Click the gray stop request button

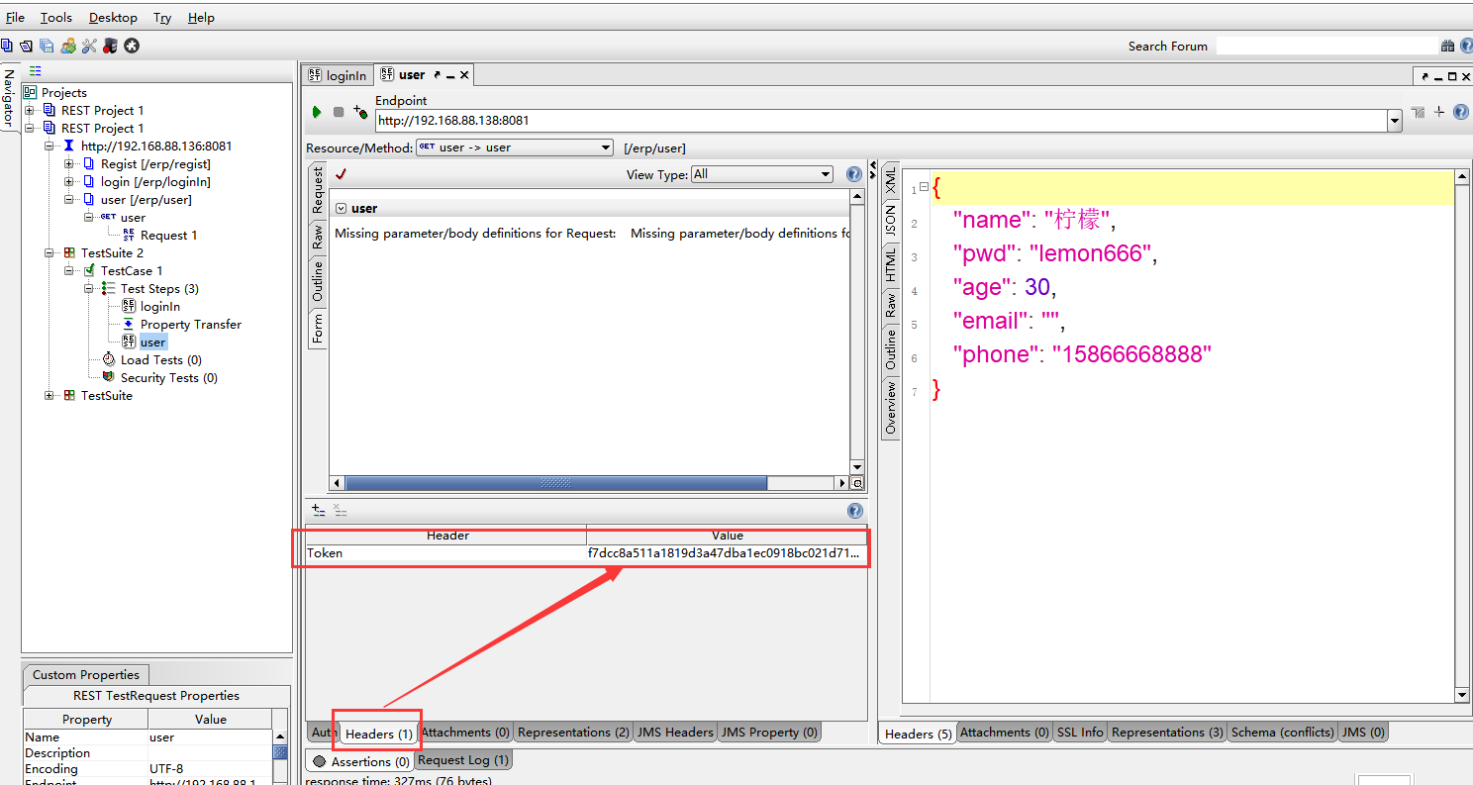(x=339, y=113)
